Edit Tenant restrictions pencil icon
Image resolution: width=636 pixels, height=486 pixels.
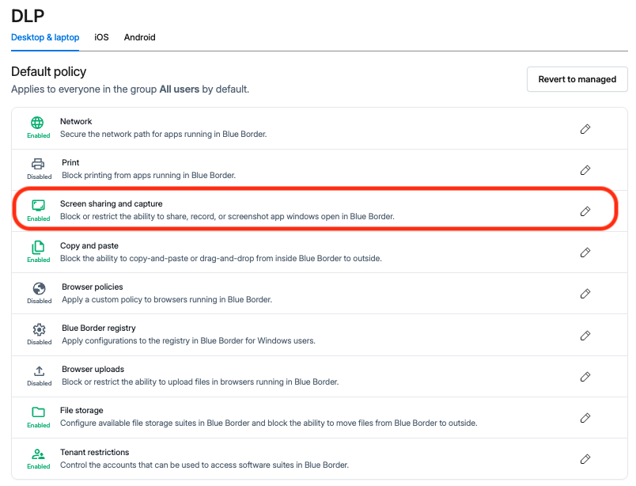pyautogui.click(x=585, y=459)
